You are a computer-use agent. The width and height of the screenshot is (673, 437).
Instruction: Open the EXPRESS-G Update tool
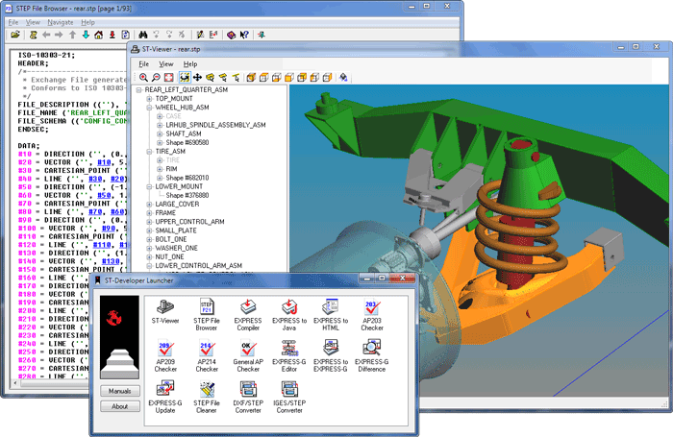[x=165, y=397]
